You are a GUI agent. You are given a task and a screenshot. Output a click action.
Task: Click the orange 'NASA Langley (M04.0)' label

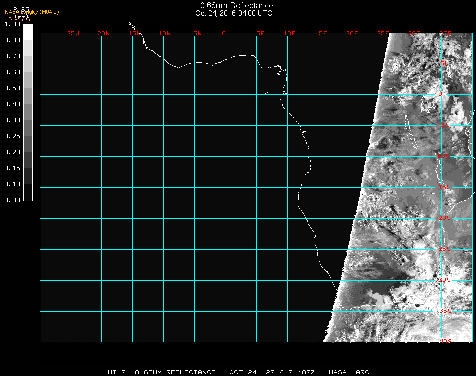[32, 12]
